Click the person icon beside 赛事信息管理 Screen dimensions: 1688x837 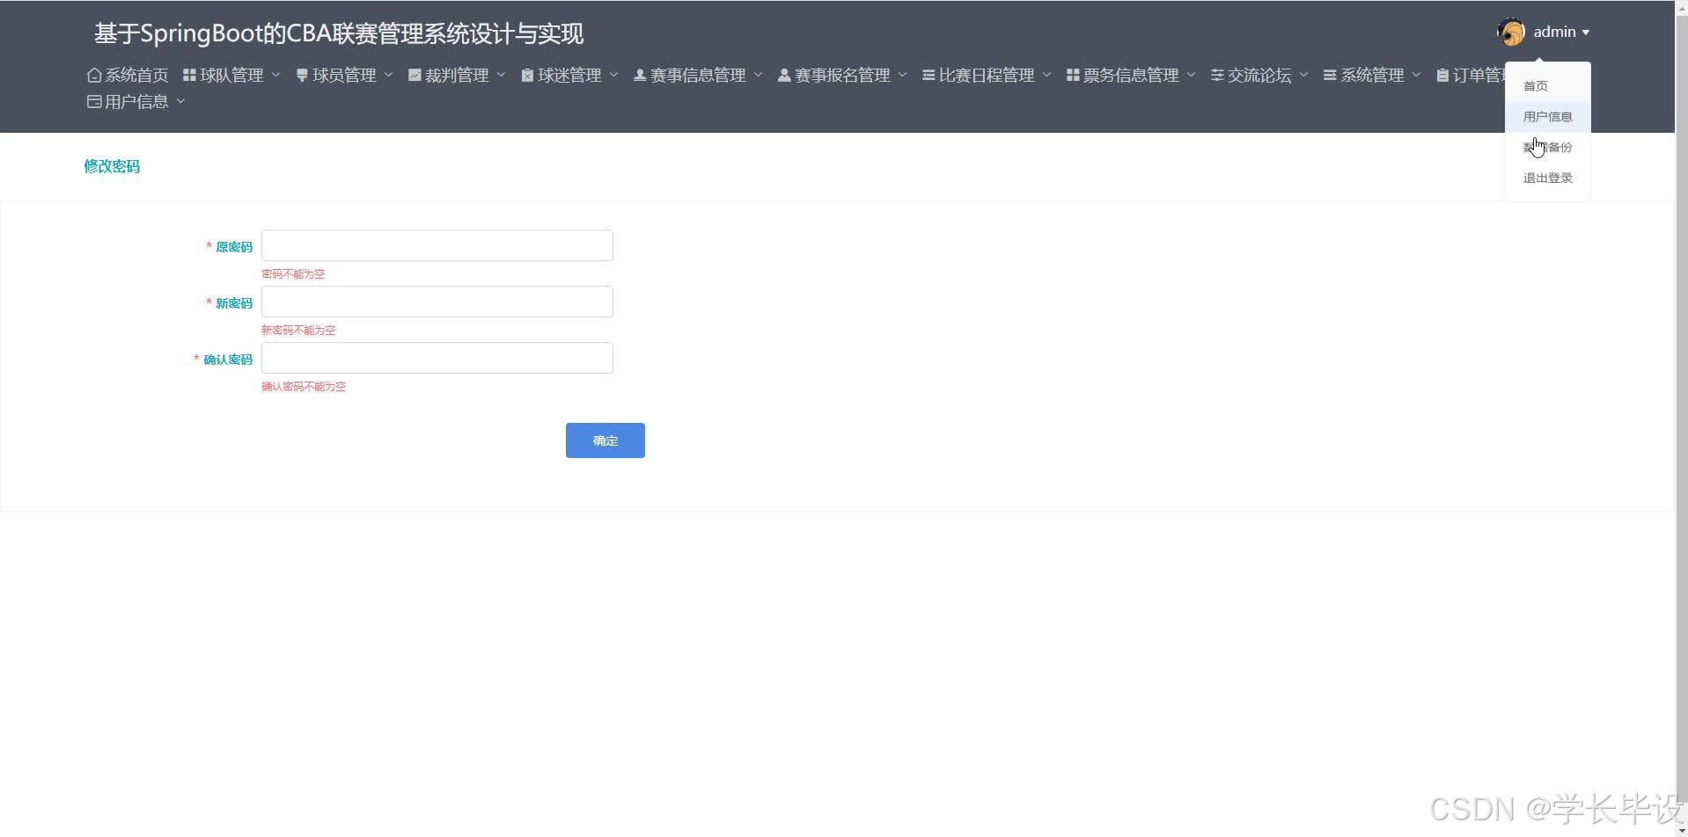[x=640, y=76]
